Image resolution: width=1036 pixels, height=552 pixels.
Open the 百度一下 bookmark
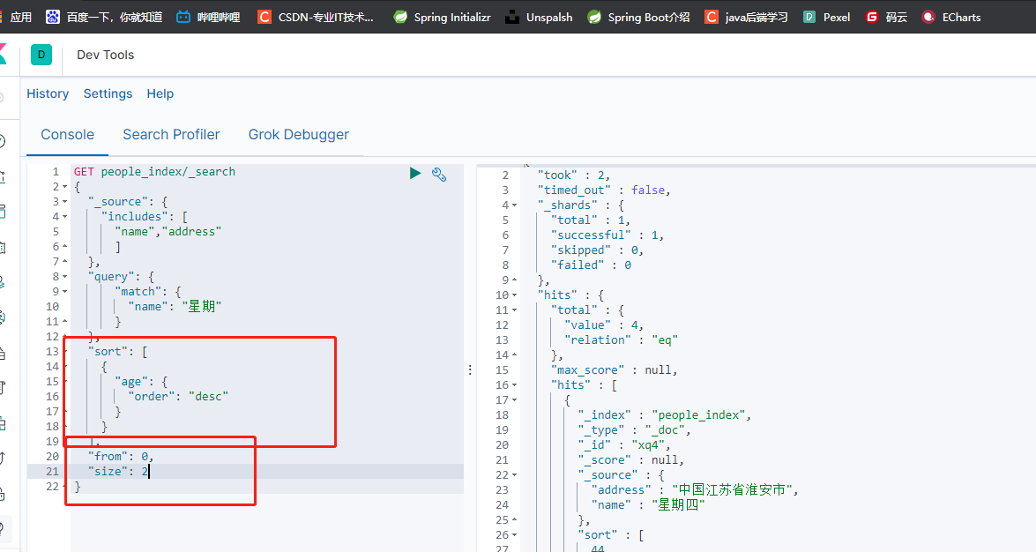pyautogui.click(x=104, y=17)
